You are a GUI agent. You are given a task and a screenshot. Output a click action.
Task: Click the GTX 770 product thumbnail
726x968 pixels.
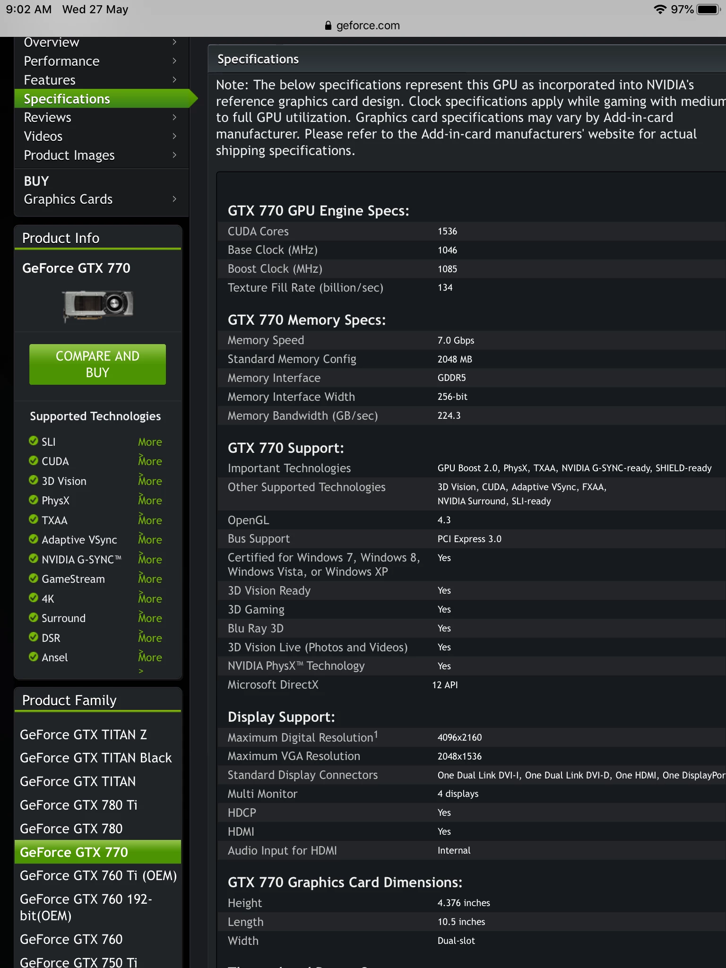point(98,305)
